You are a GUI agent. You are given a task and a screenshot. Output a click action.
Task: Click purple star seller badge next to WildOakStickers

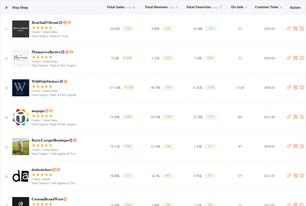point(61,81)
